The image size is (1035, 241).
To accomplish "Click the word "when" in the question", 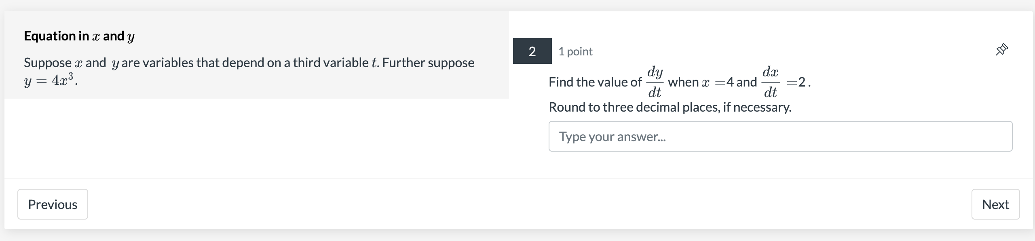I will 683,82.
